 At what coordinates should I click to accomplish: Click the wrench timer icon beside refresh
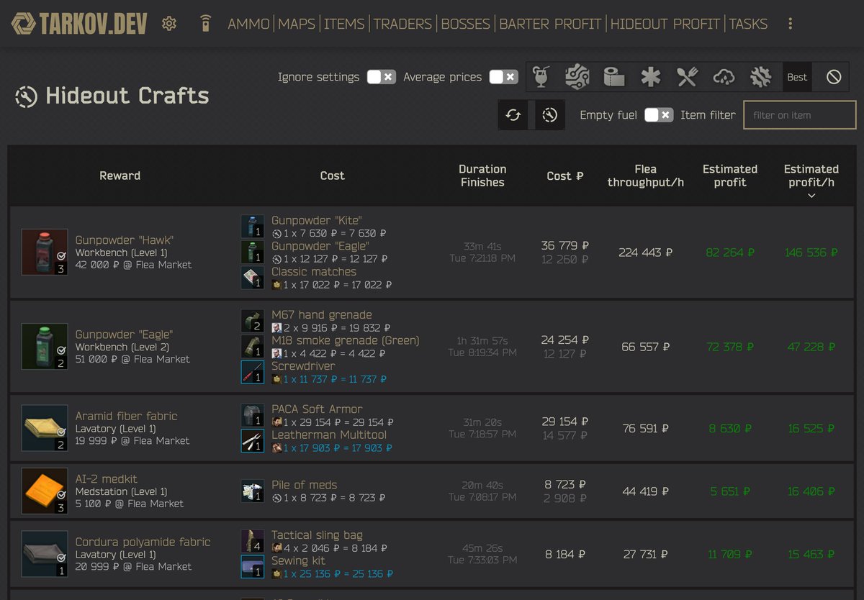[x=550, y=115]
